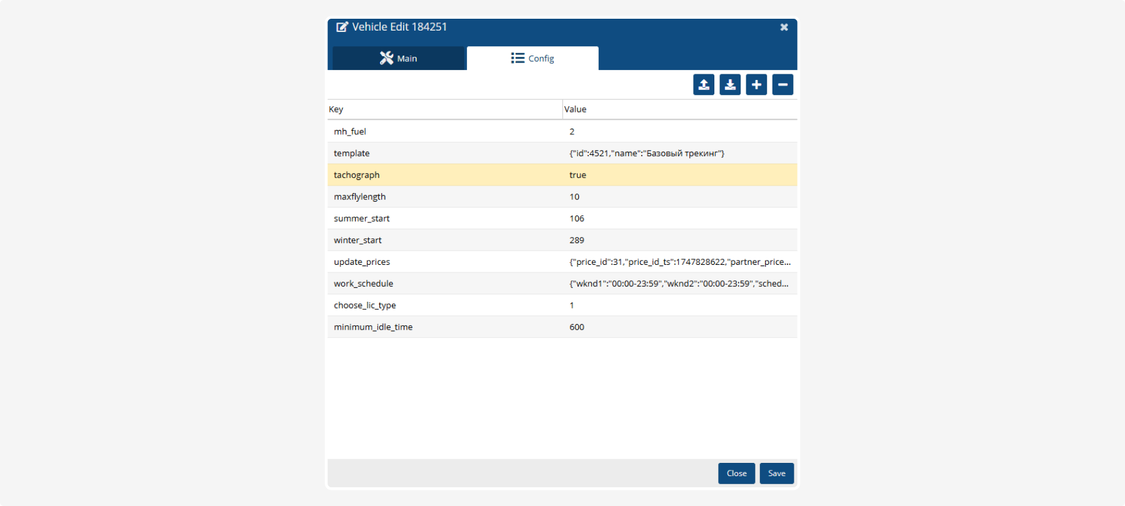The image size is (1125, 506).
Task: Click the upload config icon
Action: pyautogui.click(x=704, y=85)
